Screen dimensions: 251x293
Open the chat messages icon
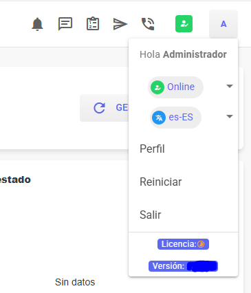[x=65, y=24]
